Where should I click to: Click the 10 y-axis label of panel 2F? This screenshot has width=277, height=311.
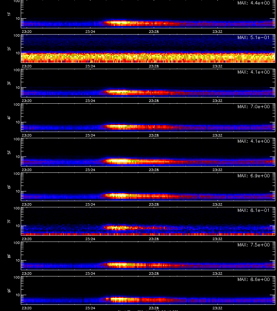pos(18,53)
